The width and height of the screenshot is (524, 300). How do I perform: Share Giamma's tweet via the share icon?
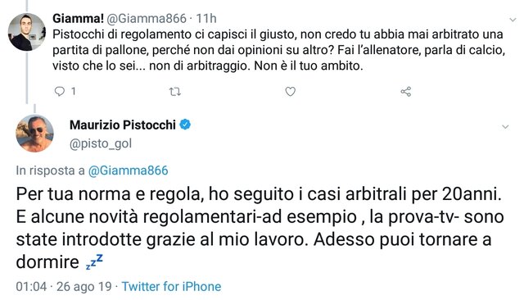[x=406, y=91]
